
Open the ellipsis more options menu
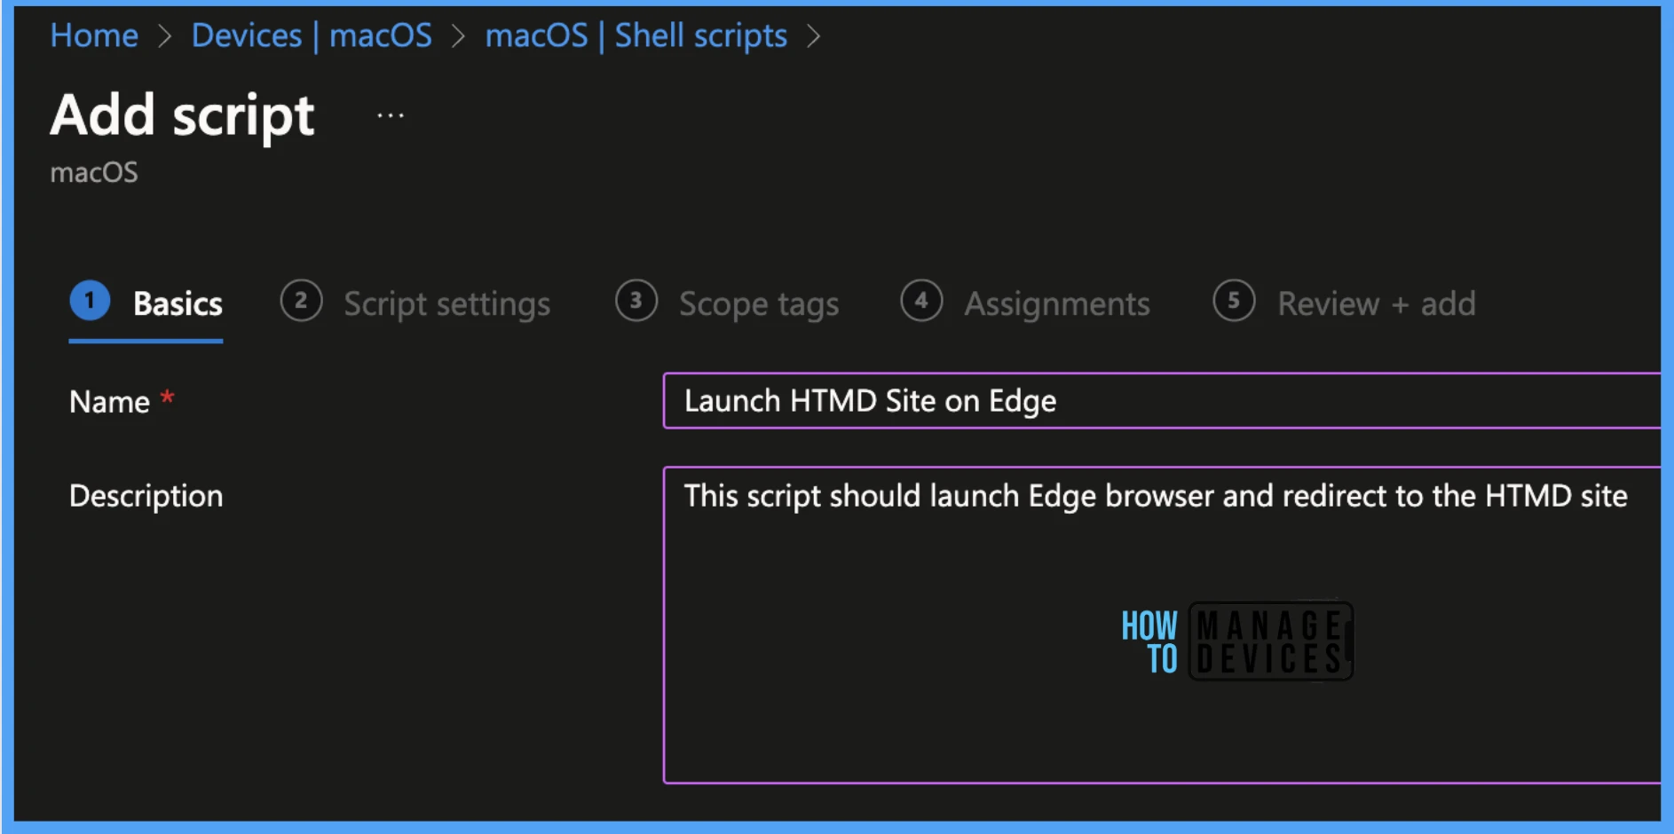tap(391, 115)
